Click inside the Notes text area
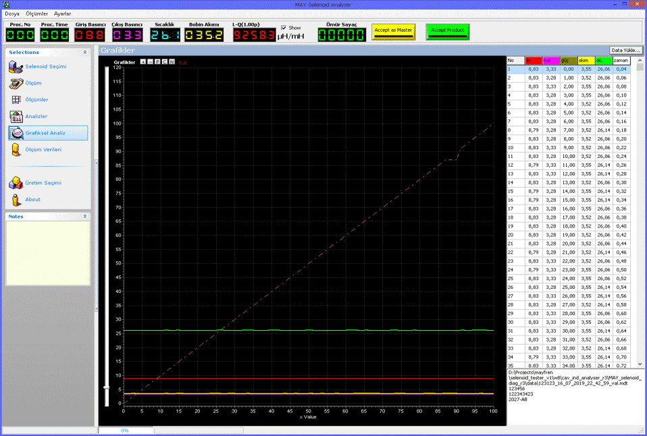647x436 pixels. [x=48, y=253]
